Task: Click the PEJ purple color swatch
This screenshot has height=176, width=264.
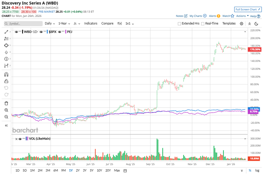Action: point(66,32)
